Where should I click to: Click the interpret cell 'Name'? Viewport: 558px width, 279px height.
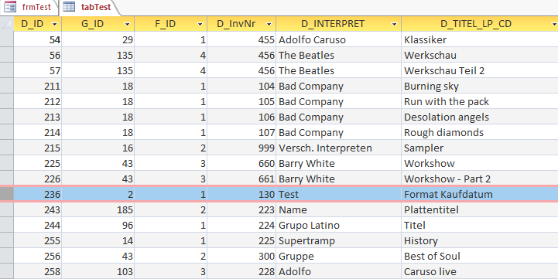click(x=338, y=209)
